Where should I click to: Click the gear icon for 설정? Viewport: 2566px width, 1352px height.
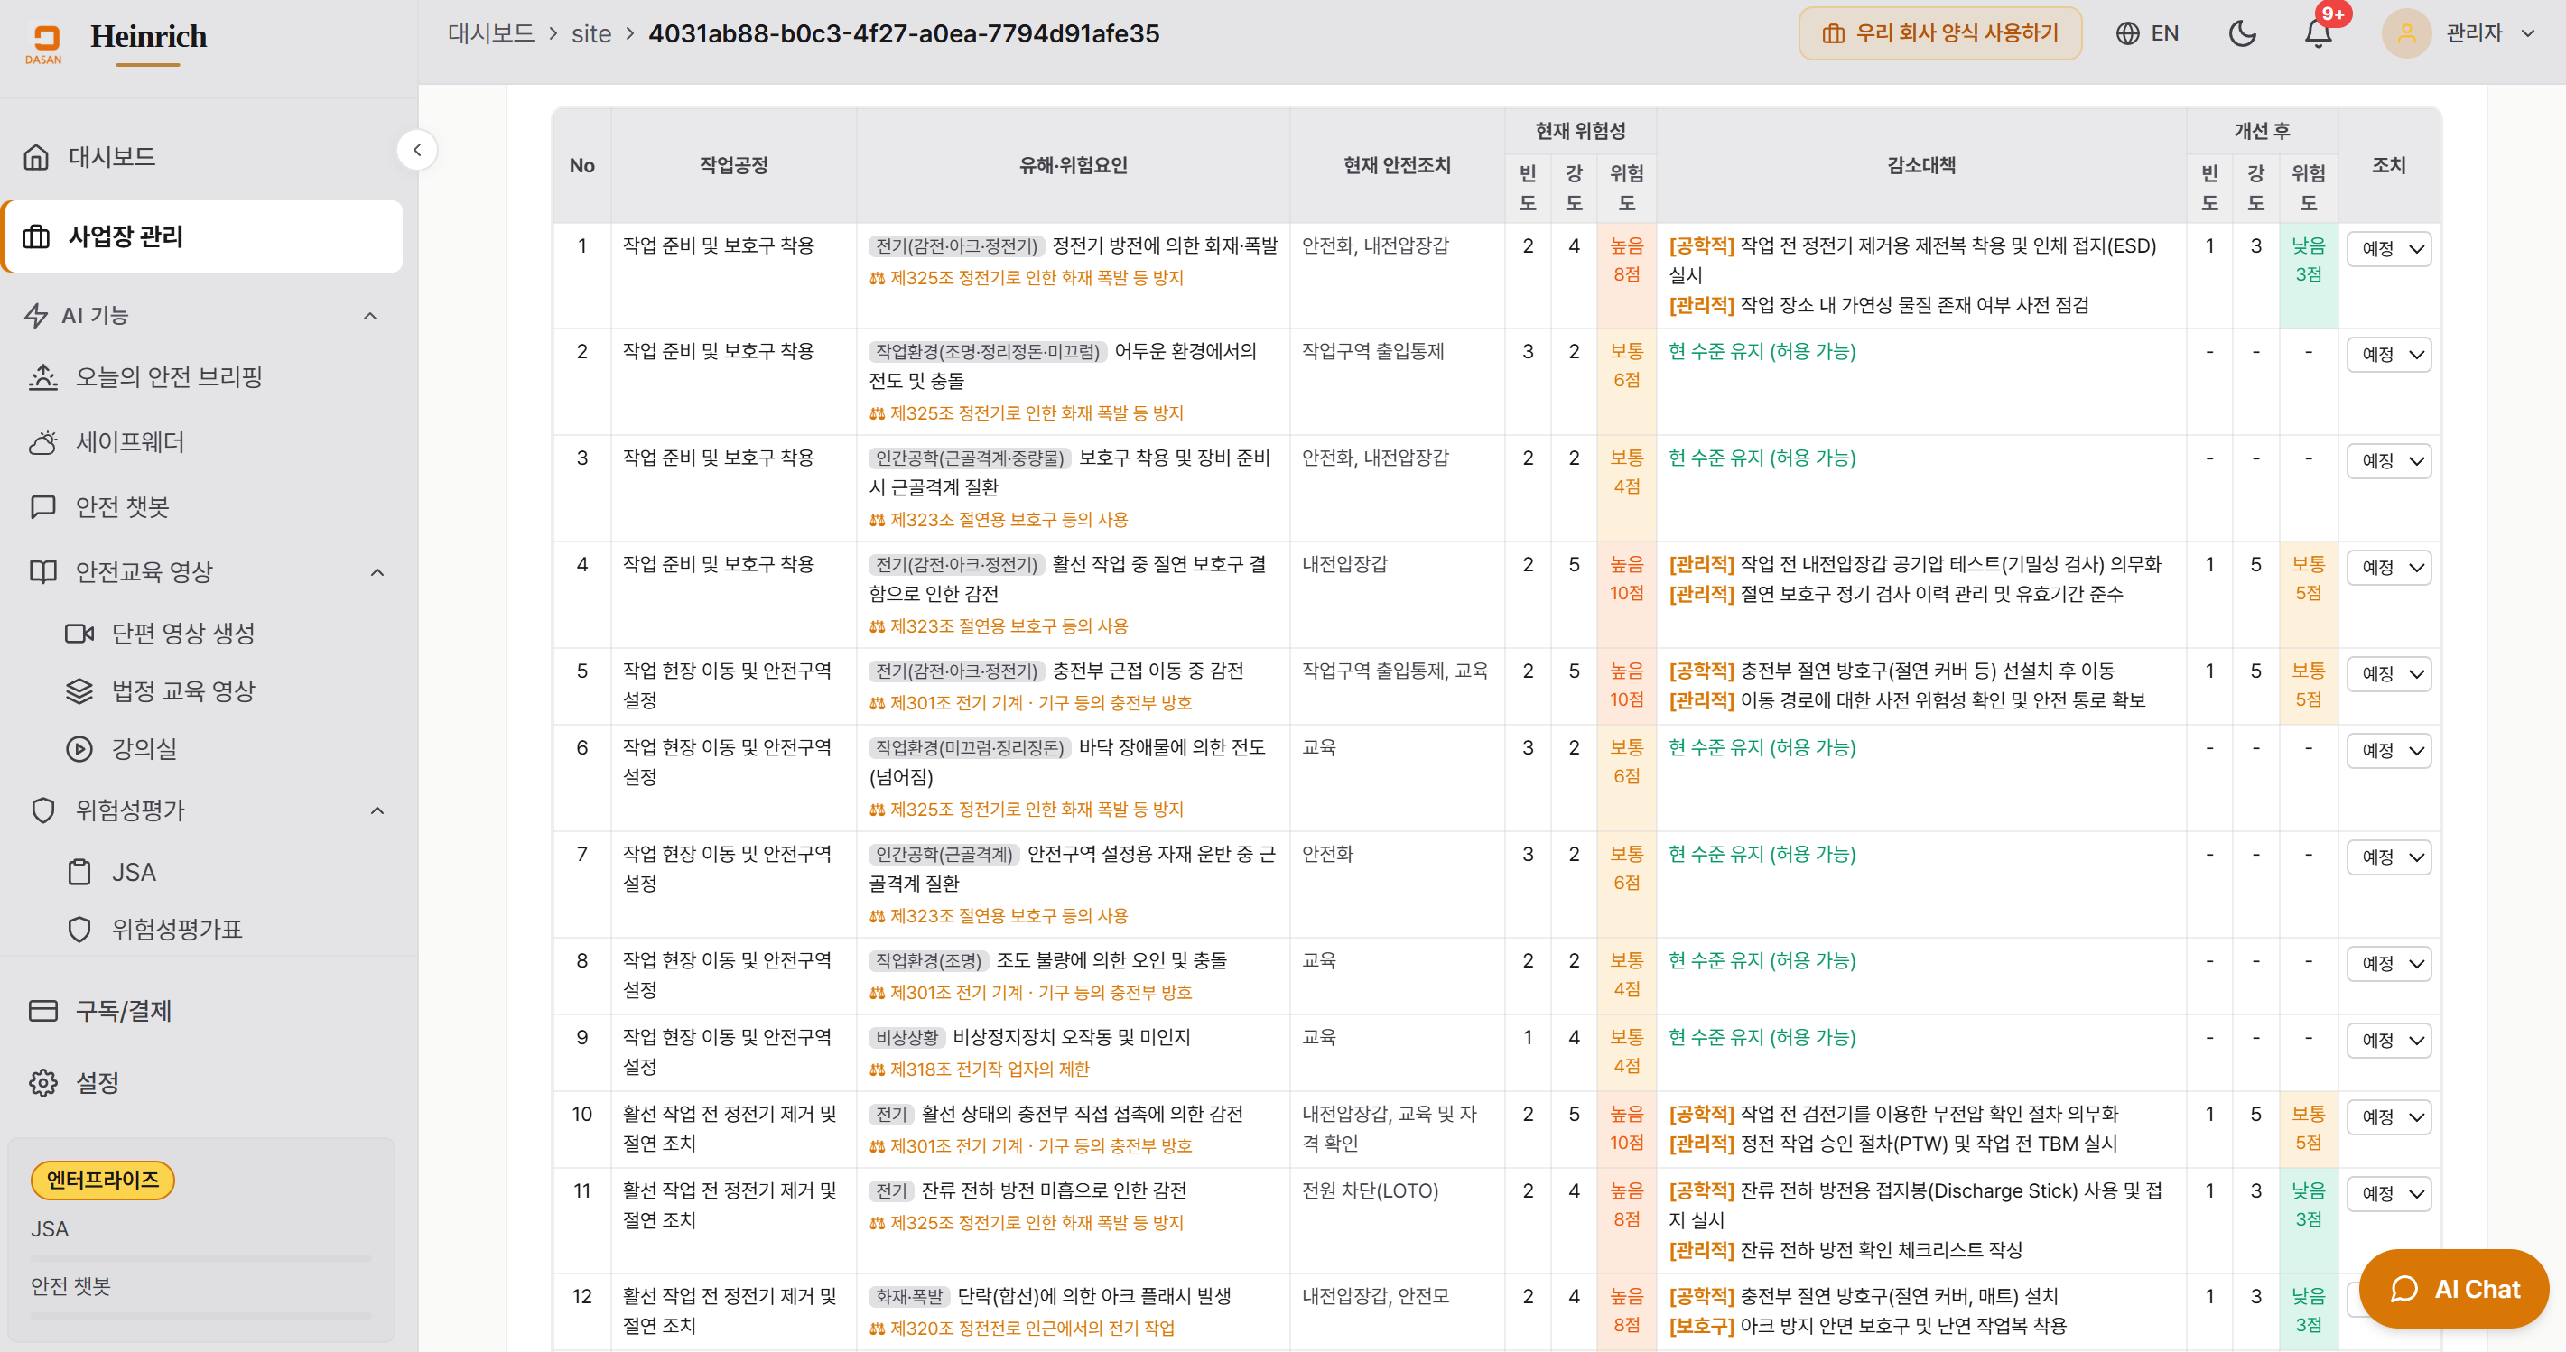(x=42, y=1081)
